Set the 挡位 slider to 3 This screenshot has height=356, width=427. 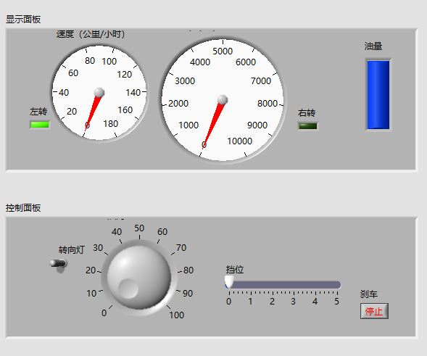tap(294, 285)
